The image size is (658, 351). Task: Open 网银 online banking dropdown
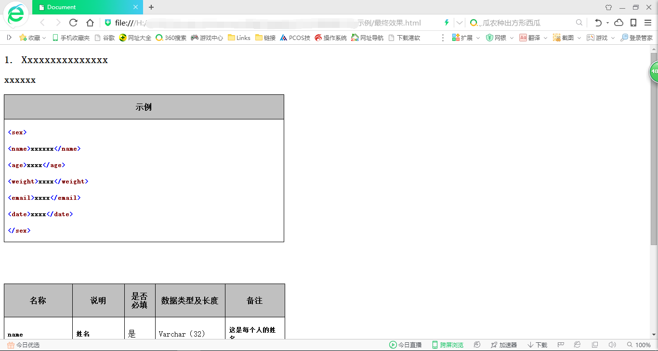point(500,38)
